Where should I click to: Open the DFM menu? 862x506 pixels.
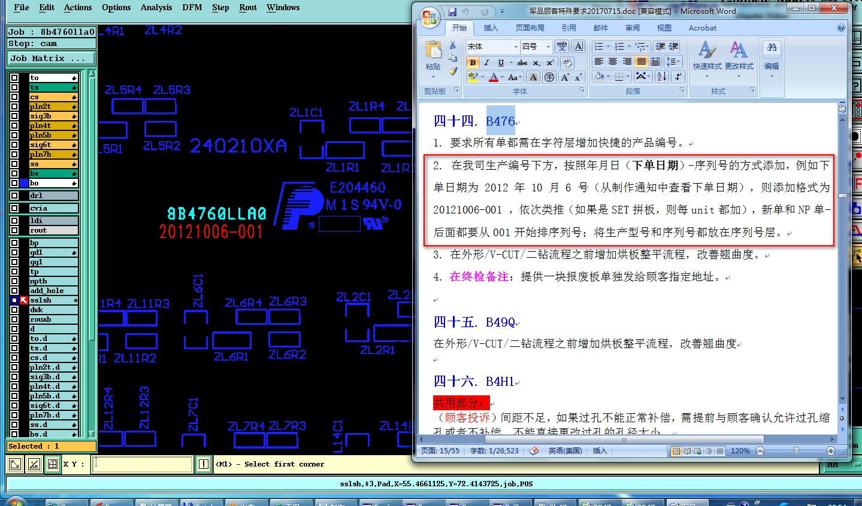[192, 7]
